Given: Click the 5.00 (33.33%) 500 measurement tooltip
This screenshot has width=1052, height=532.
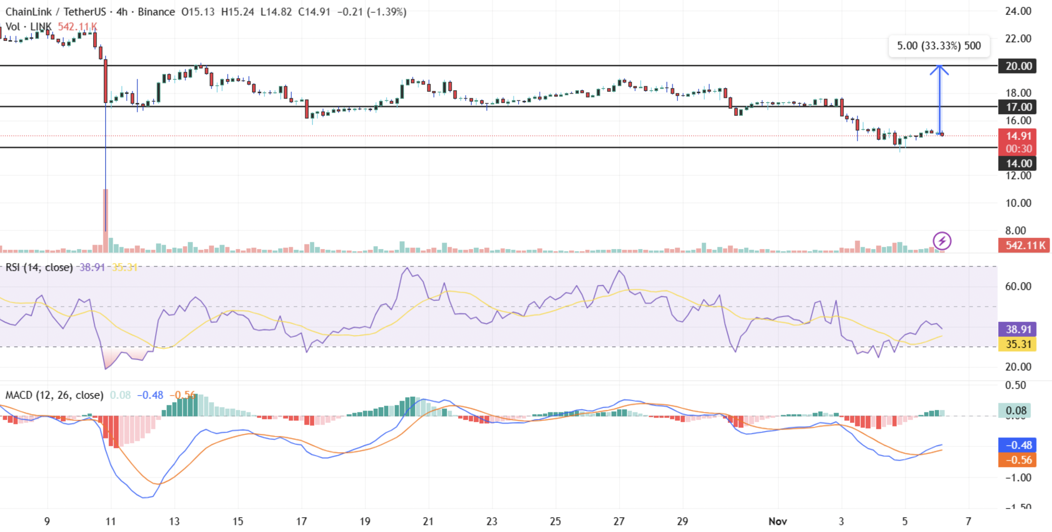Looking at the screenshot, I should pyautogui.click(x=939, y=46).
